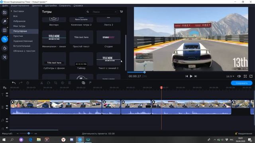Open the Transitions tab icon
The image size is (255, 143).
coord(4,30)
